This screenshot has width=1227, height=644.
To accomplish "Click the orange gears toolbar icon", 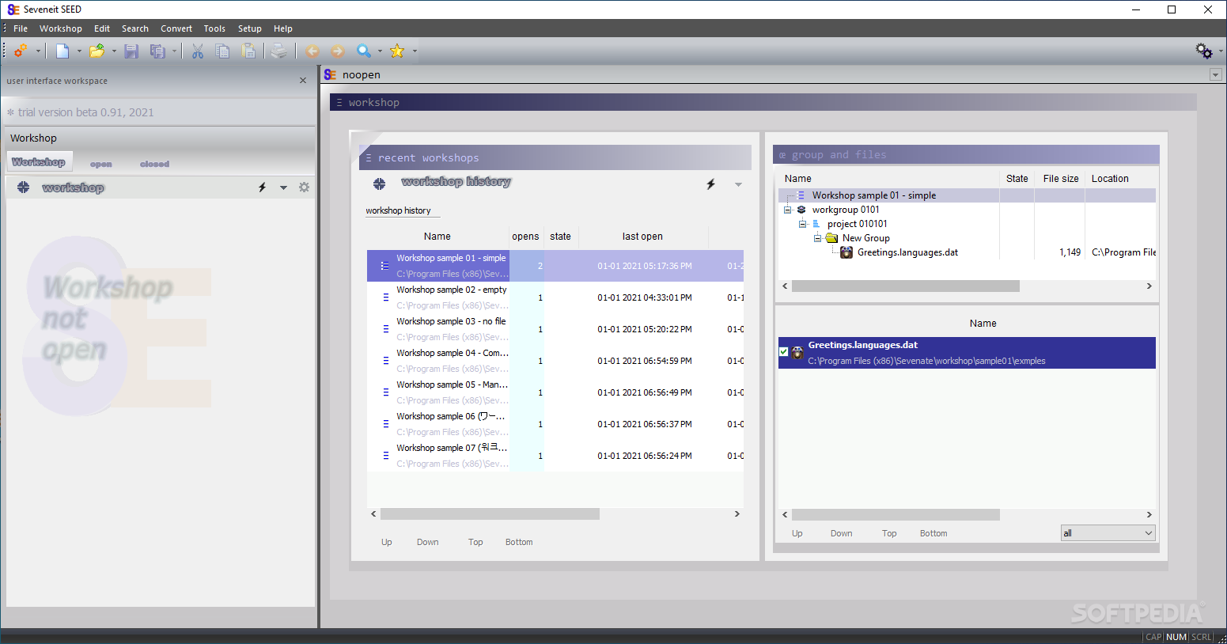I will (21, 51).
